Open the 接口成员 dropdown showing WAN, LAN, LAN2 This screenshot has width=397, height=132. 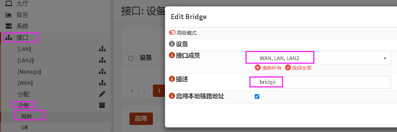tap(323, 58)
